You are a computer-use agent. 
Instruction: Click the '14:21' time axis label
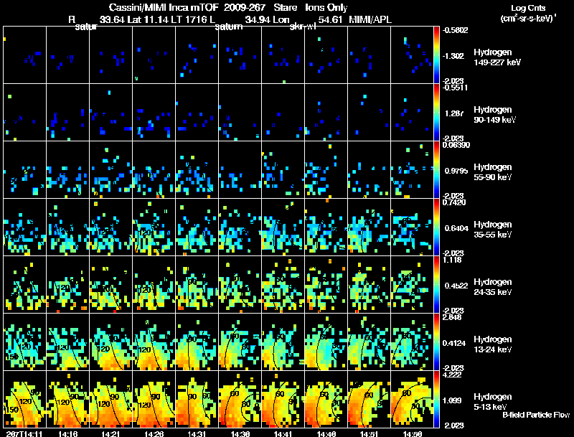pyautogui.click(x=110, y=433)
